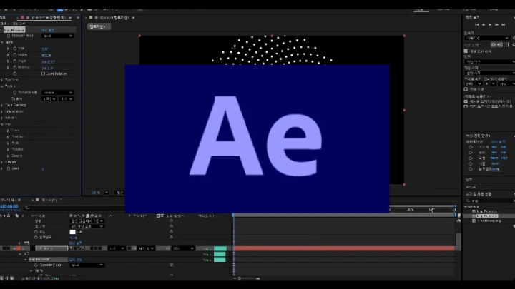Go to first frame in Preview panel
Screen dimensions: 515x289
pyautogui.click(x=476, y=24)
